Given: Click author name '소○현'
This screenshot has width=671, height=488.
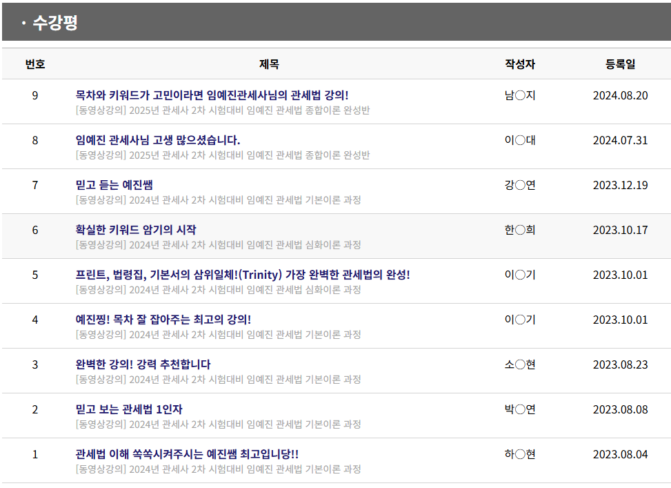Looking at the screenshot, I should click(520, 364).
